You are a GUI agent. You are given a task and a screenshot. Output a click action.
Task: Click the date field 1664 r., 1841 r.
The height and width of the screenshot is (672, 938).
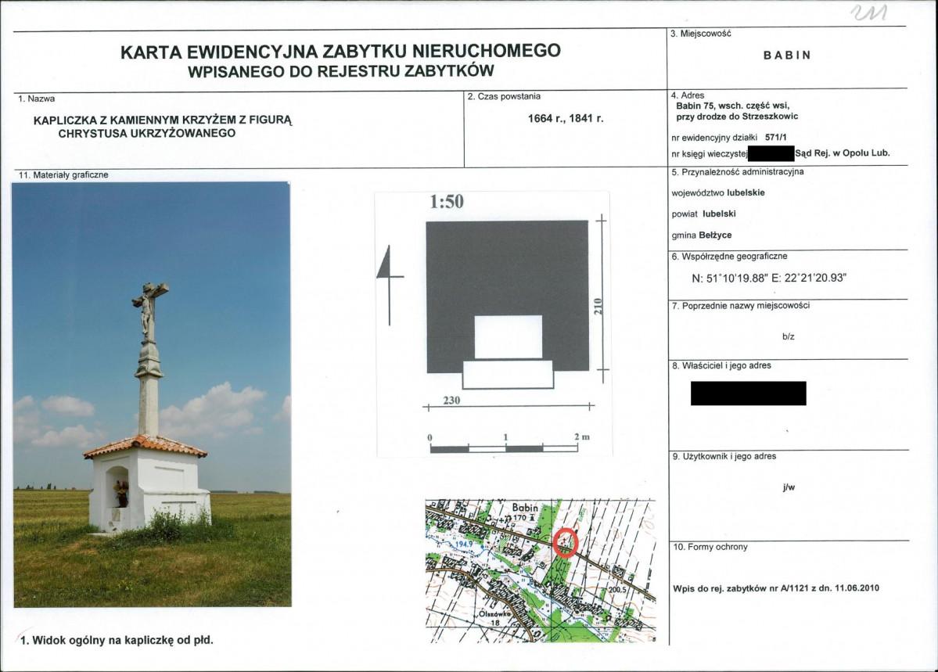(566, 118)
